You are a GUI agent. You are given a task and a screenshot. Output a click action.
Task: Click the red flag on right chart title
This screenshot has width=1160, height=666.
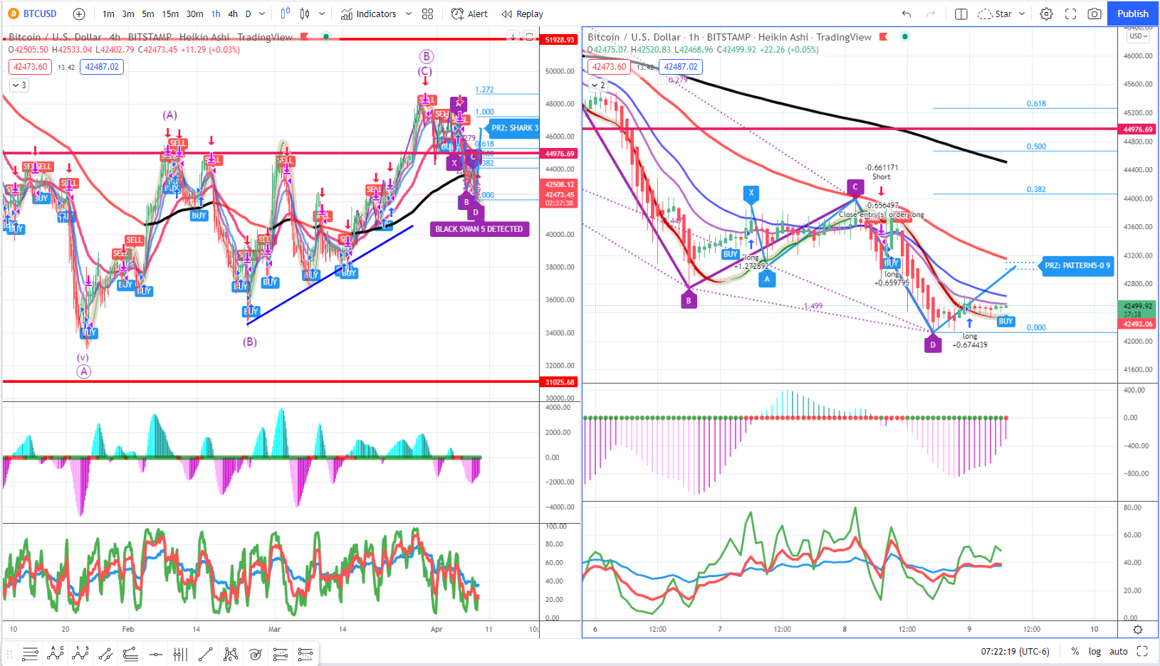pos(884,36)
